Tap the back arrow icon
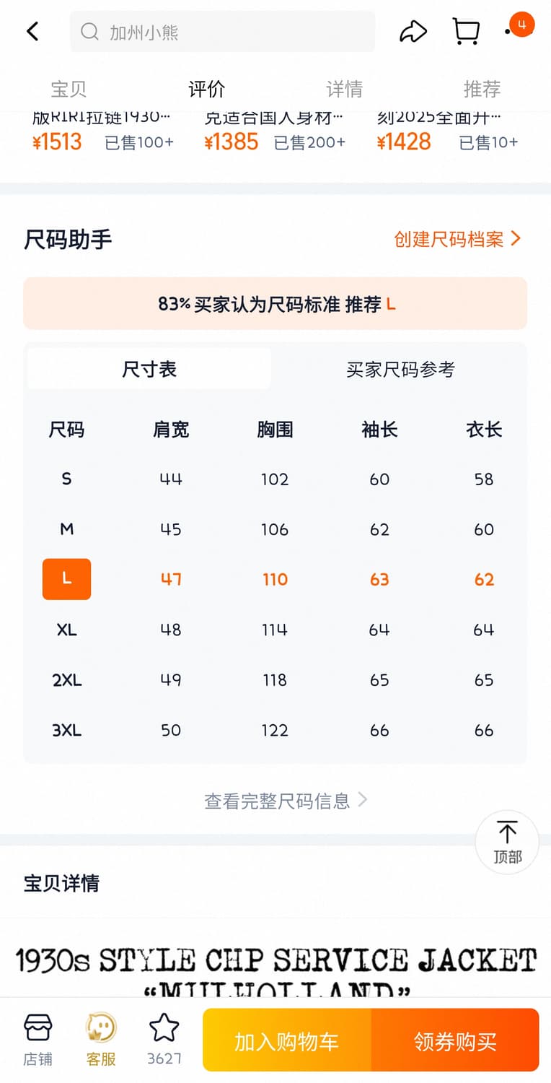 click(32, 32)
